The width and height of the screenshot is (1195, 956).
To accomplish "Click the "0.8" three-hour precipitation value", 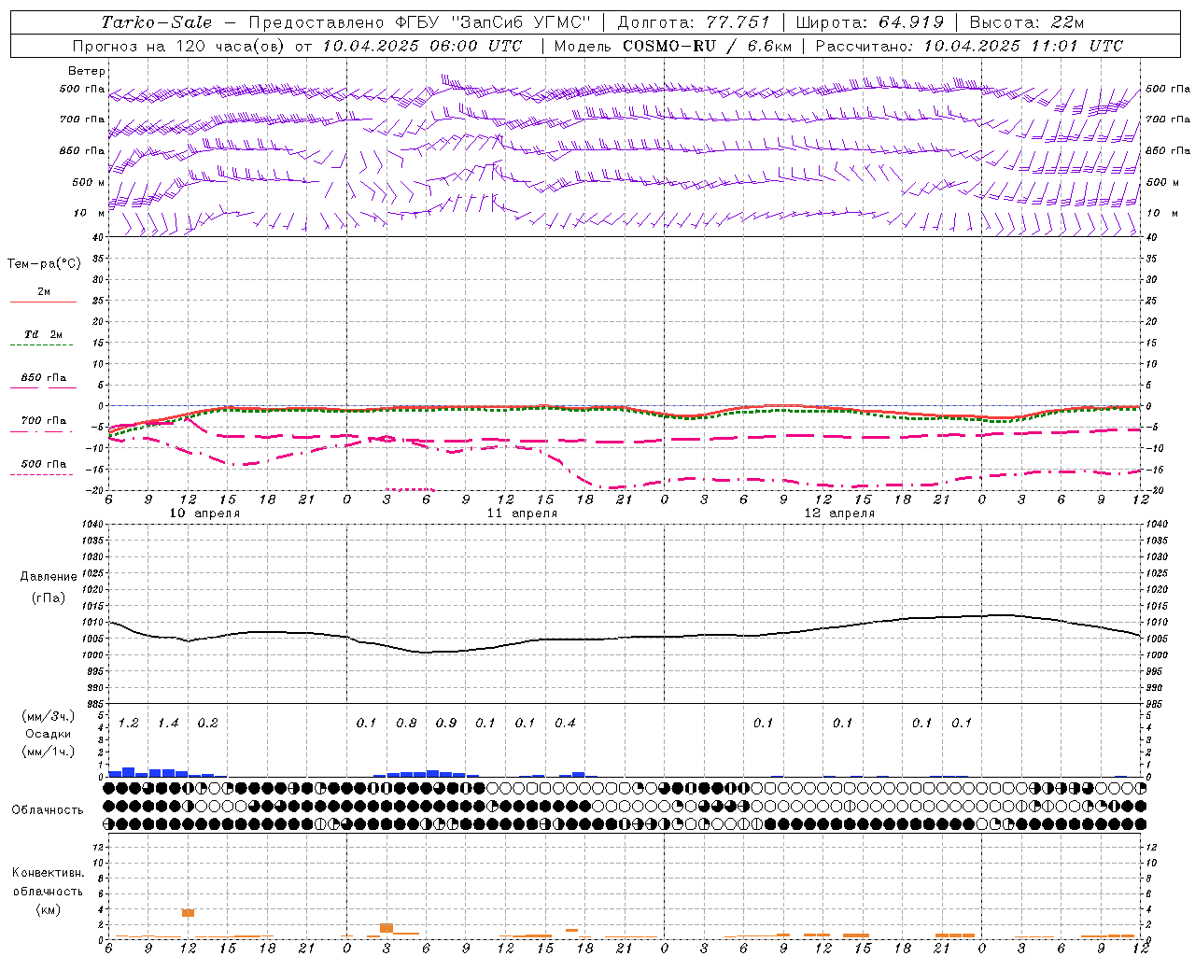I will tap(406, 724).
